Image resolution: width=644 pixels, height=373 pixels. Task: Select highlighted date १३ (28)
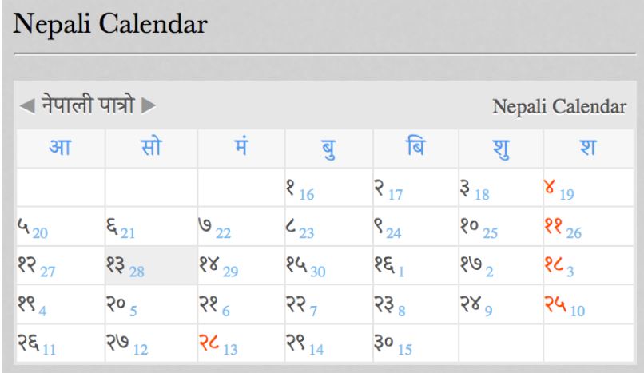[x=151, y=265]
